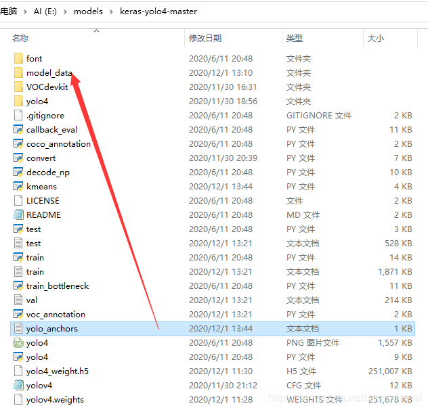Click the MD 文件 type cell
Screen dimensions: 428x410
click(303, 214)
